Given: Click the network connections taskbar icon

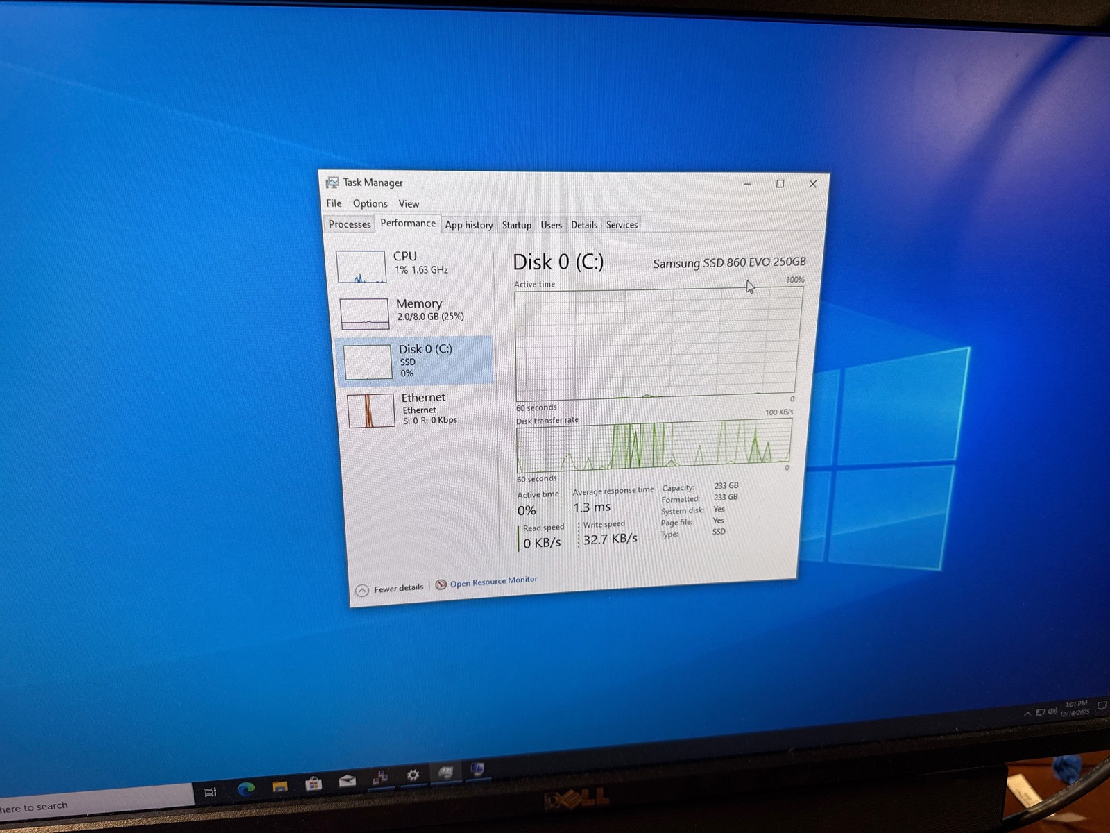Looking at the screenshot, I should (379, 777).
